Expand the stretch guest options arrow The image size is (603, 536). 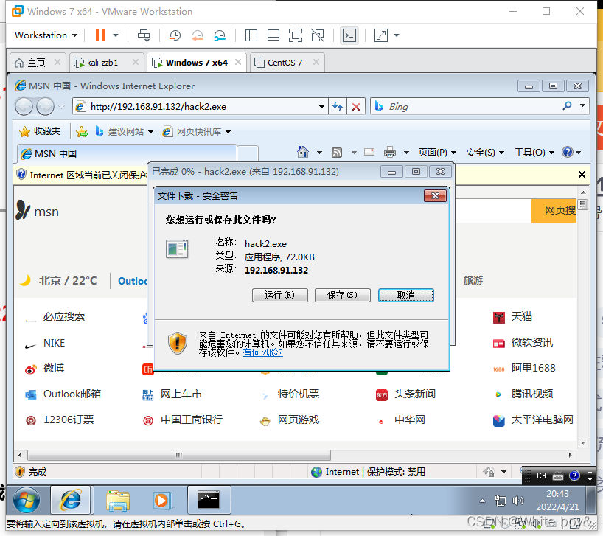click(397, 35)
